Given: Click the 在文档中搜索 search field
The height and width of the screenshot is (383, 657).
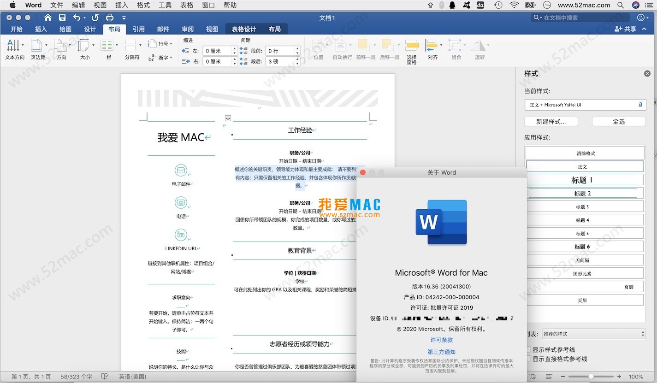Looking at the screenshot, I should coord(580,18).
